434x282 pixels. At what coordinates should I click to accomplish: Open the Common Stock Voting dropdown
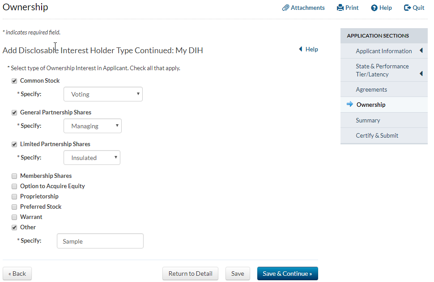coord(103,94)
